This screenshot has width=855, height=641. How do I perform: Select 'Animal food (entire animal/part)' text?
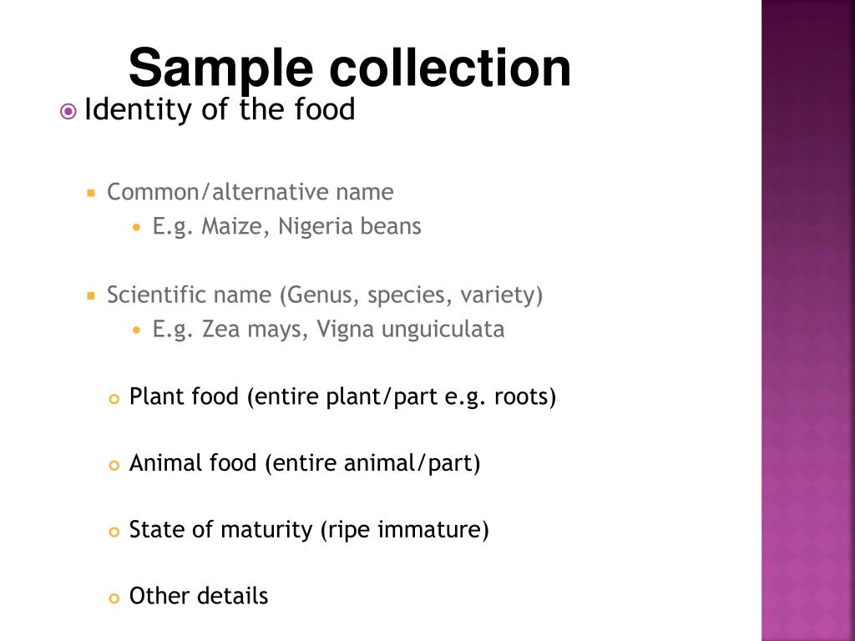pyautogui.click(x=305, y=463)
